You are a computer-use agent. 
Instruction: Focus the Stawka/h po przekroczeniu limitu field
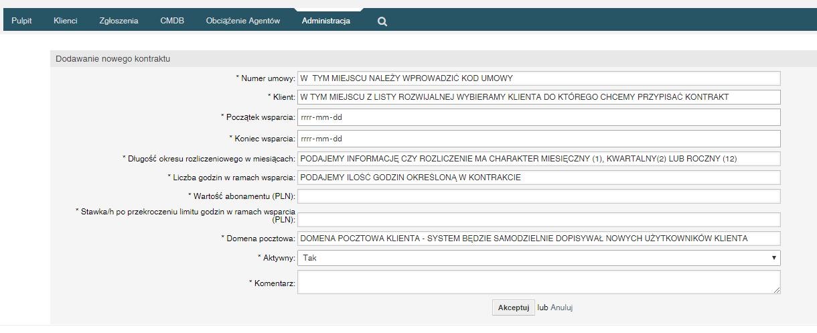point(538,219)
